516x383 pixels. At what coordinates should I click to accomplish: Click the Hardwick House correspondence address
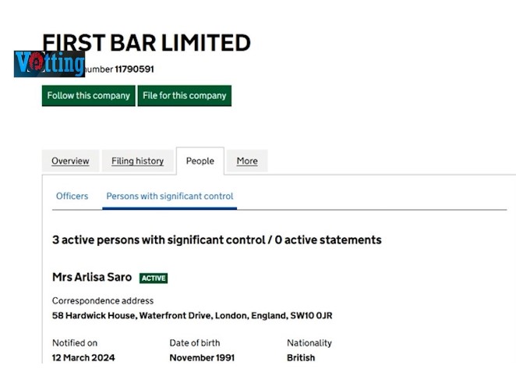[x=192, y=316]
